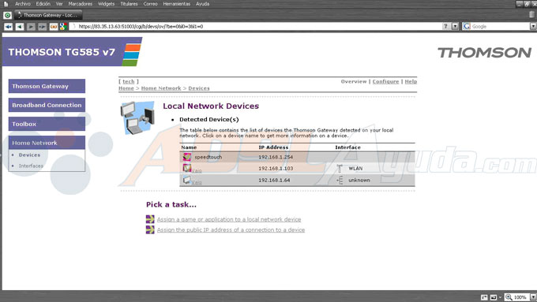The height and width of the screenshot is (302, 537).
Task: Open the Opera document menu icon
Action: click(6, 4)
